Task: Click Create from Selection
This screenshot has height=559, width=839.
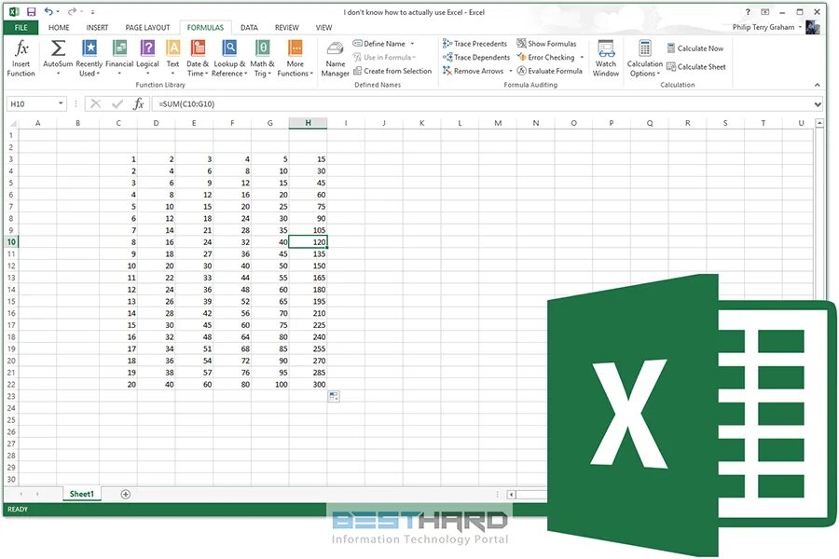Action: (392, 71)
